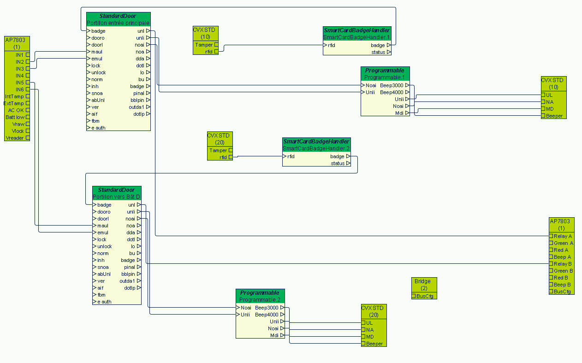Click Unli input arrow on Programmable.1
The height and width of the screenshot is (363, 582).
tap(363, 92)
